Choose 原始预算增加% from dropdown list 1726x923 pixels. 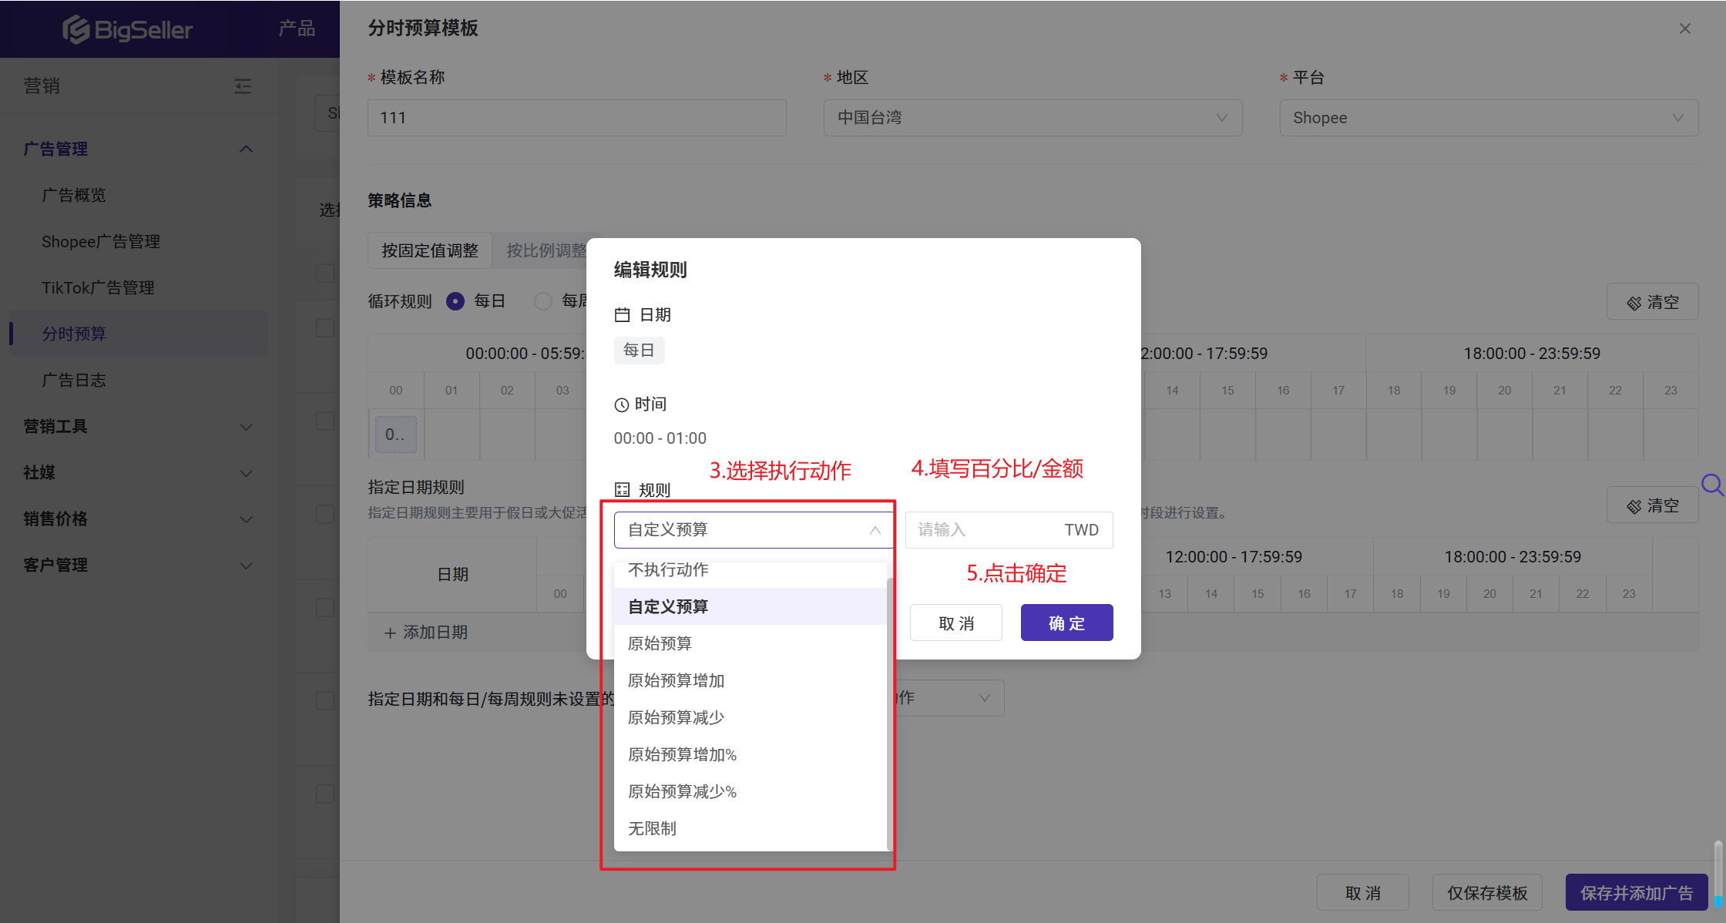pos(682,754)
